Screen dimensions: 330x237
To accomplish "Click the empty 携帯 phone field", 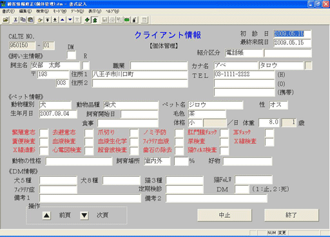I will tap(244, 92).
